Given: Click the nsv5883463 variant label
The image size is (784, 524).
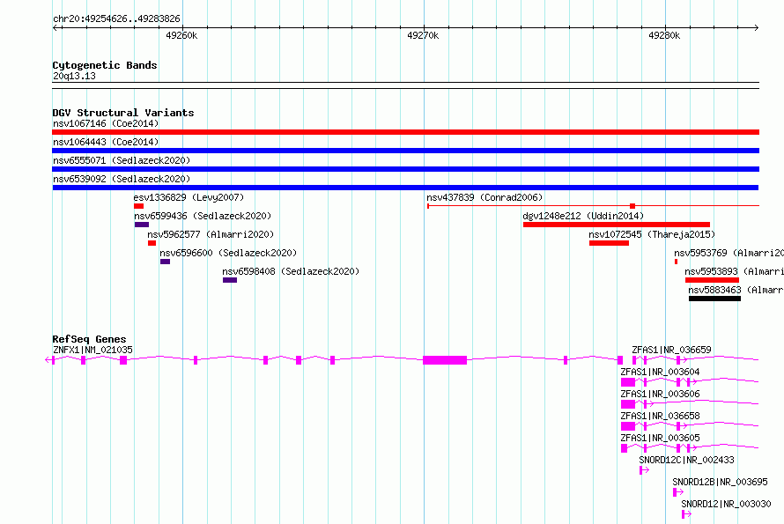Looking at the screenshot, I should point(736,290).
